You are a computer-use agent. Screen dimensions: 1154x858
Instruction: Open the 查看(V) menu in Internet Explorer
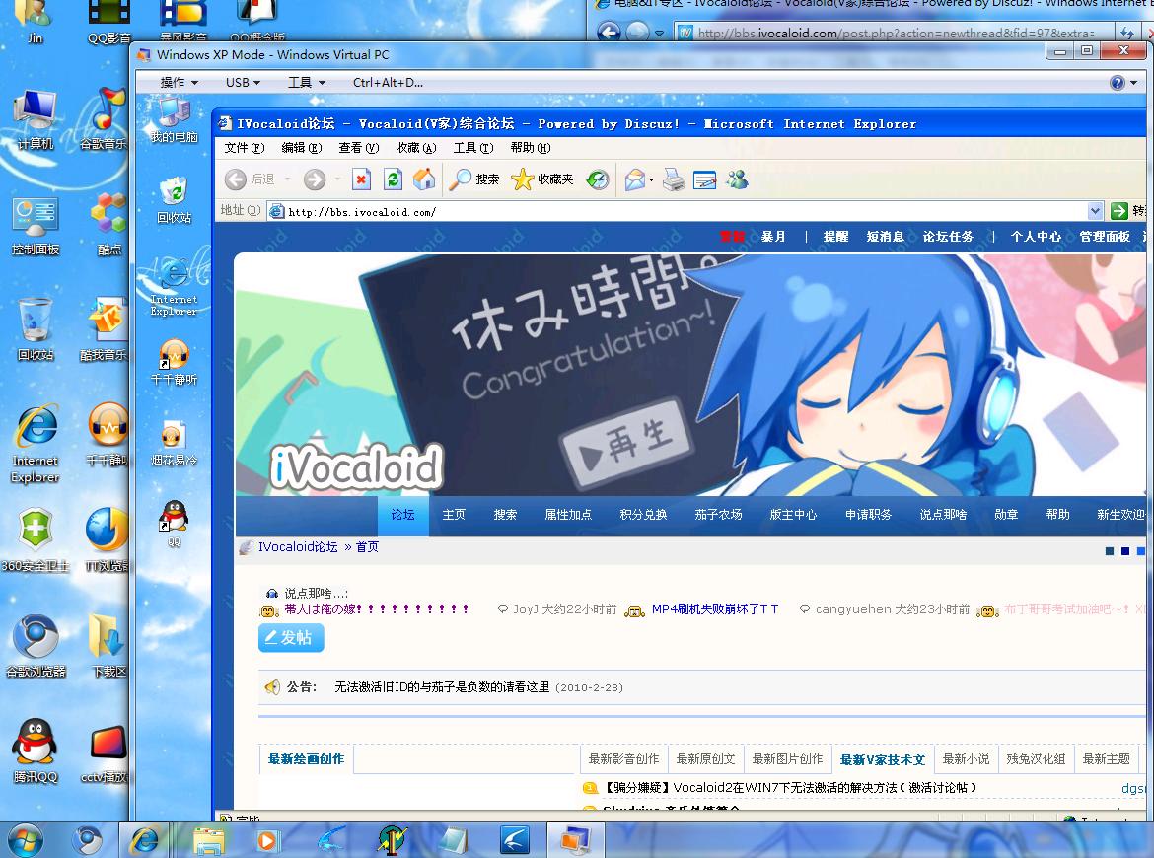tap(358, 148)
